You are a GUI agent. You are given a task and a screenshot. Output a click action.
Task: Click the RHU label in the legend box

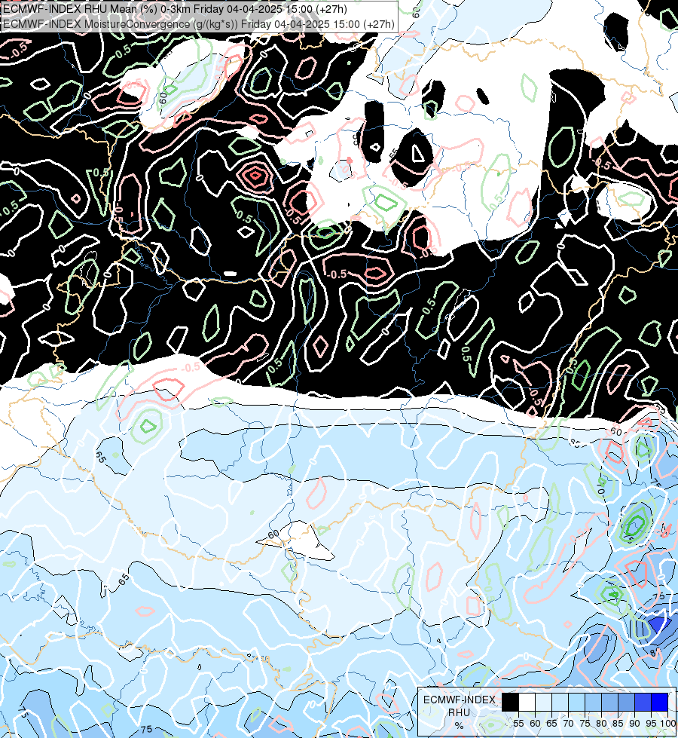tap(460, 712)
